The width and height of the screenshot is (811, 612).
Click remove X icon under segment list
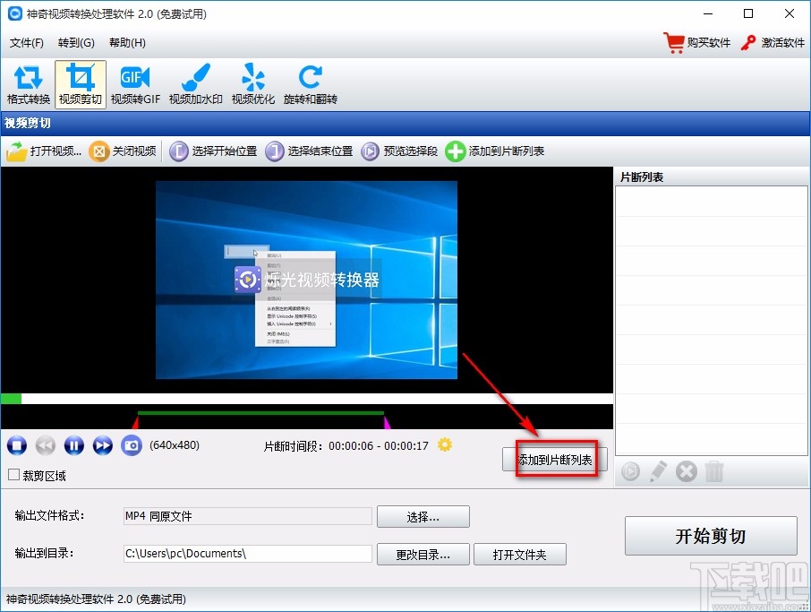[687, 471]
